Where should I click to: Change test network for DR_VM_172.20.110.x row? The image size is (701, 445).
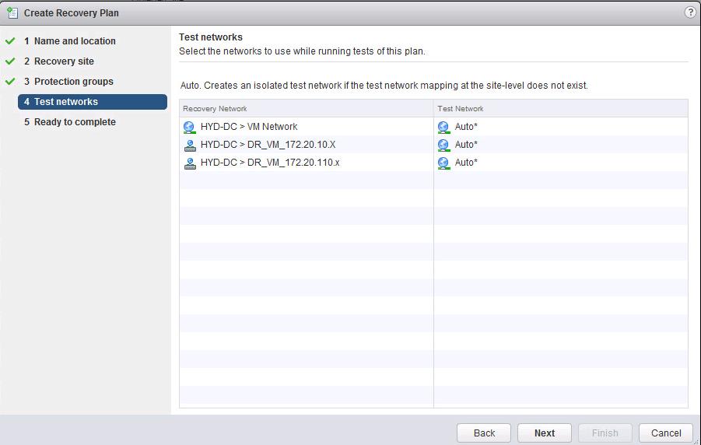pos(561,163)
